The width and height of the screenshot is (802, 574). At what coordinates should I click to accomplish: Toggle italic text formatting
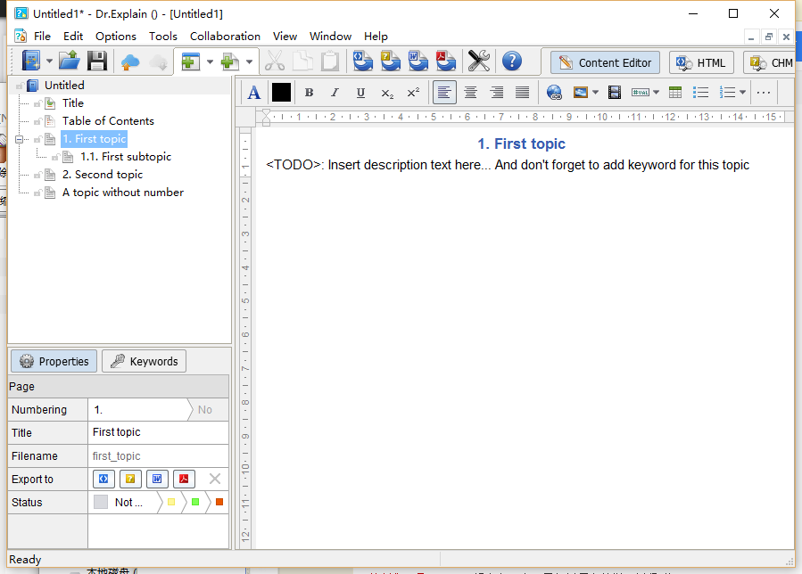(x=335, y=93)
